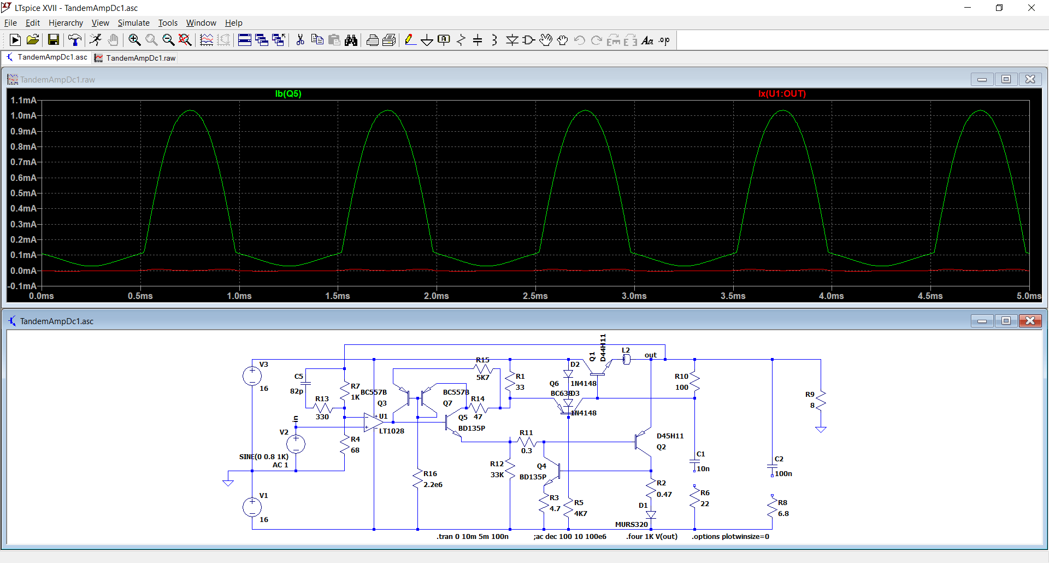Run the simulation with the running man icon
Image resolution: width=1049 pixels, height=563 pixels.
click(96, 40)
